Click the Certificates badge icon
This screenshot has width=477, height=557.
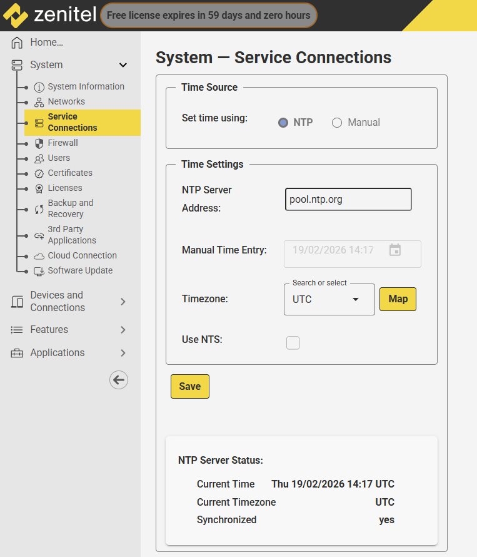(x=39, y=173)
